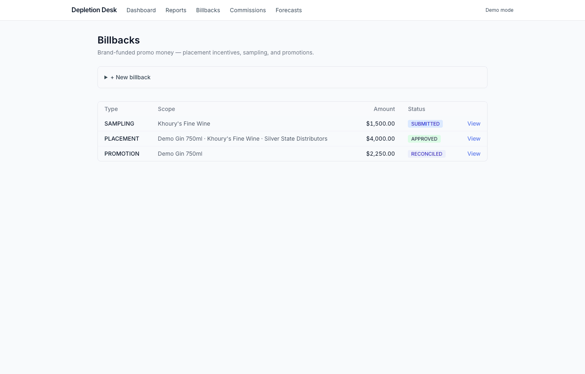
Task: Click Demo Gin 750ml in the PROMOTION row
Action: coord(180,154)
